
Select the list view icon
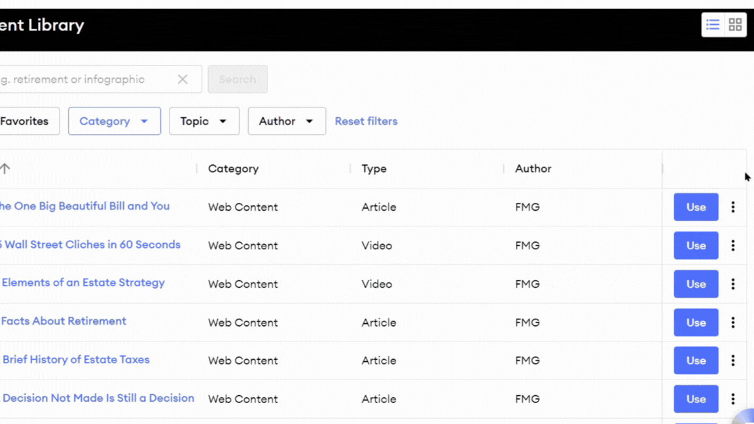coord(713,24)
